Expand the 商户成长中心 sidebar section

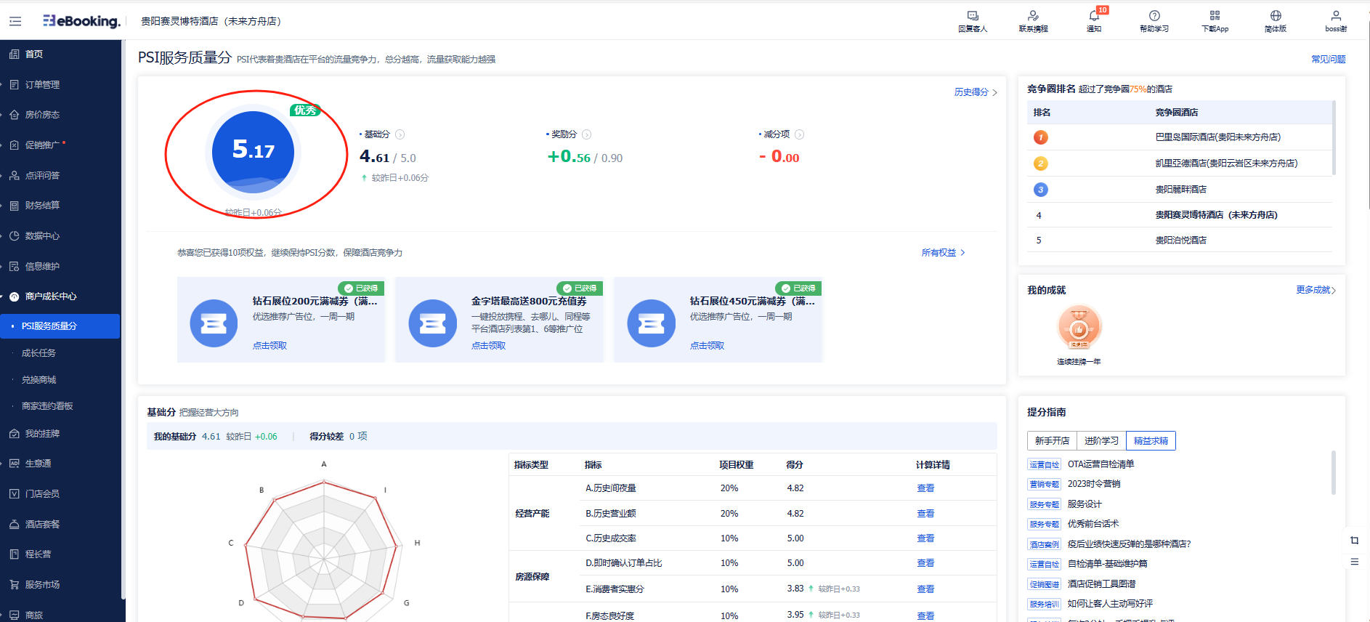pyautogui.click(x=51, y=296)
